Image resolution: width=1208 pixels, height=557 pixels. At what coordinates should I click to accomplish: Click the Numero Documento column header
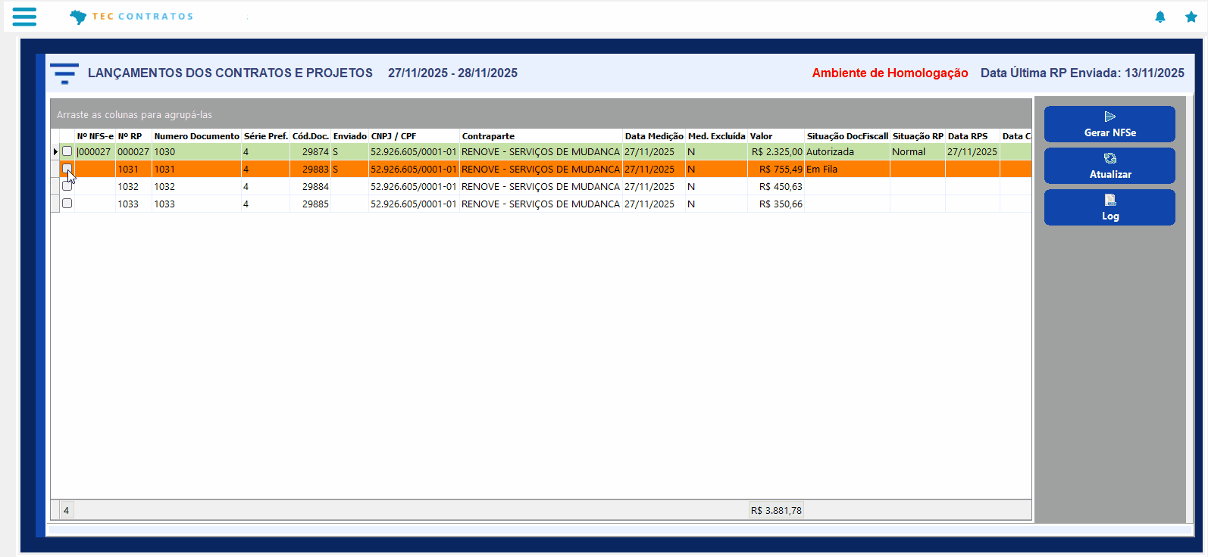pyautogui.click(x=197, y=136)
